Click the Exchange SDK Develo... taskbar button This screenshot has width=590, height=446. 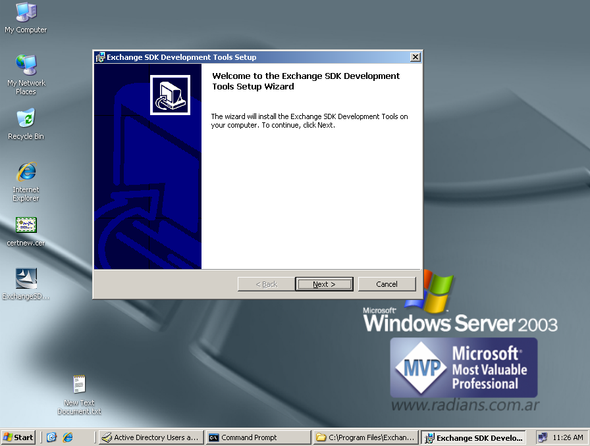[473, 437]
